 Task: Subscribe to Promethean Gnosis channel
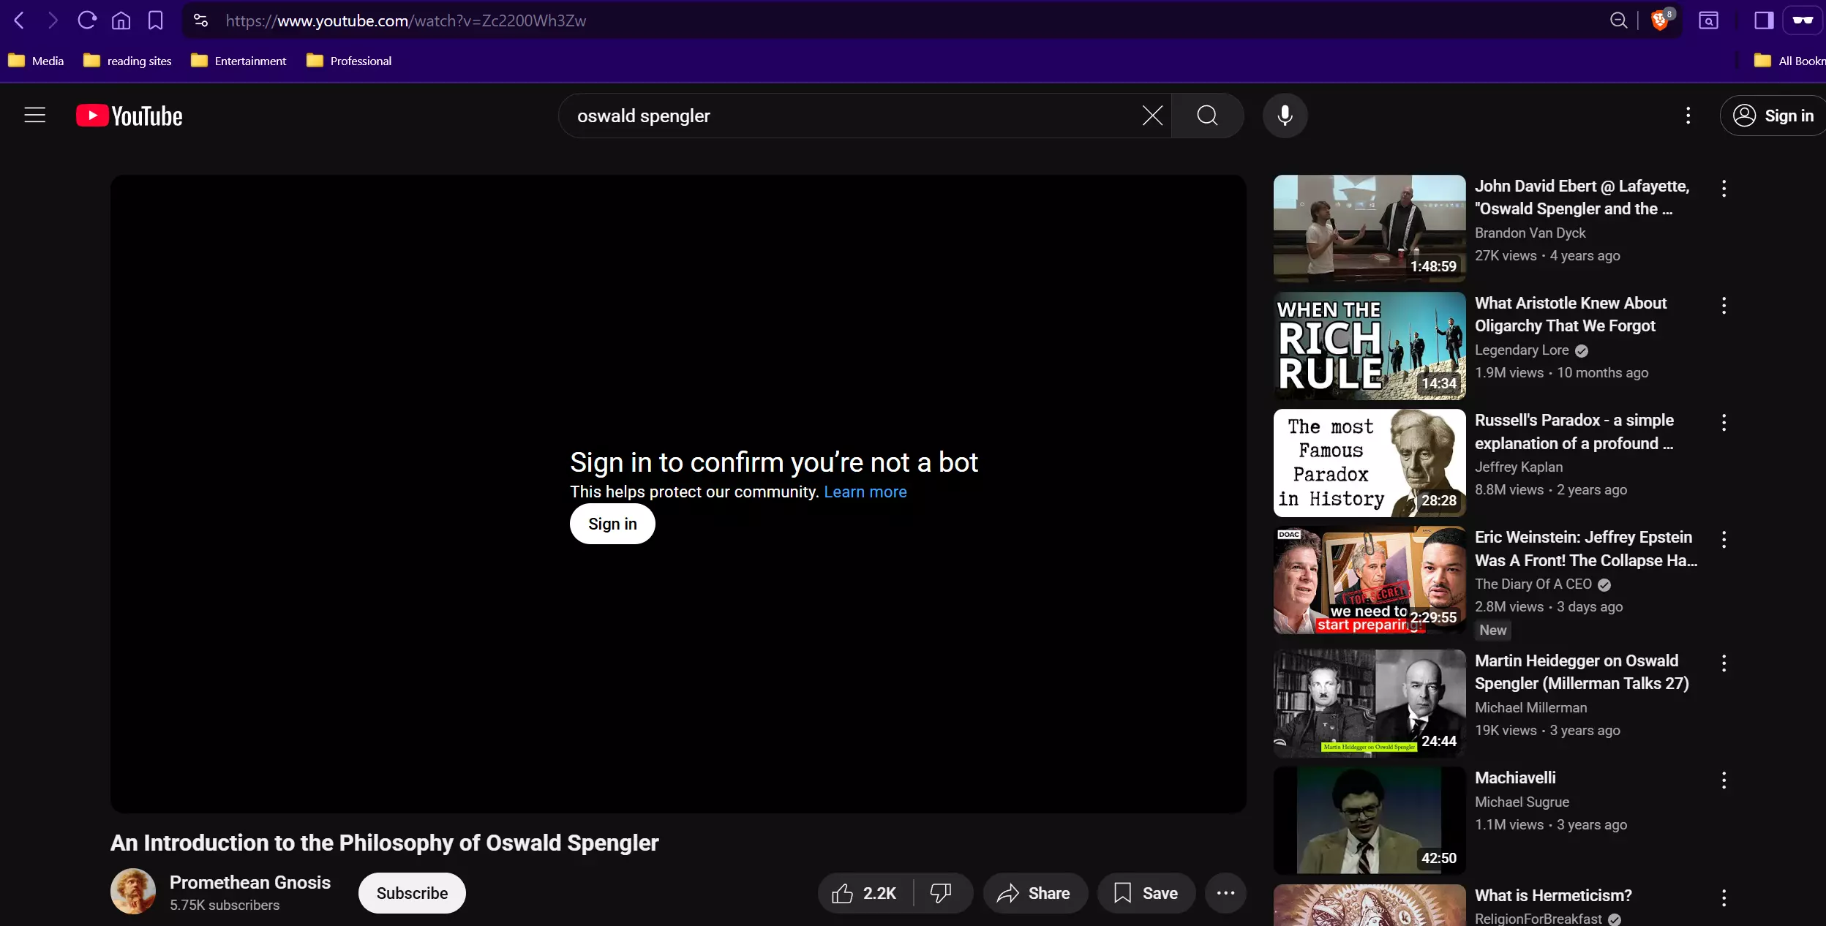412,893
